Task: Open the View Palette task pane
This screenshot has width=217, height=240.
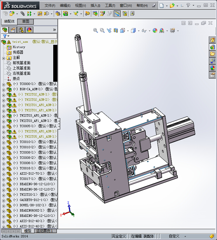Action: 212,61
